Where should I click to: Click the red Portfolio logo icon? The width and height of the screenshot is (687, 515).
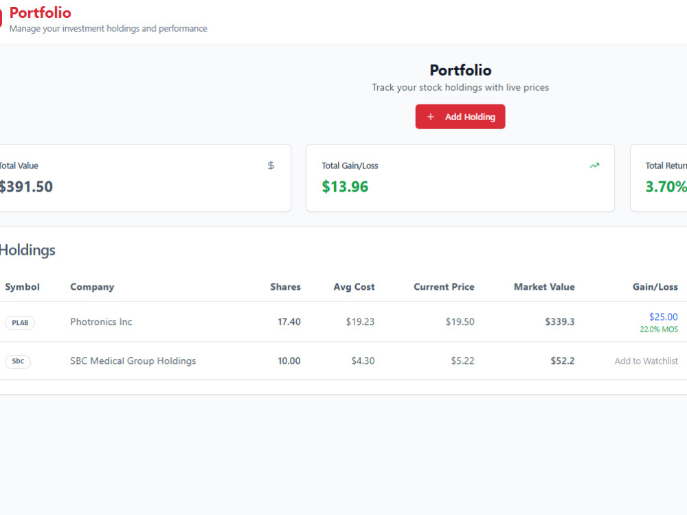pos(1,18)
